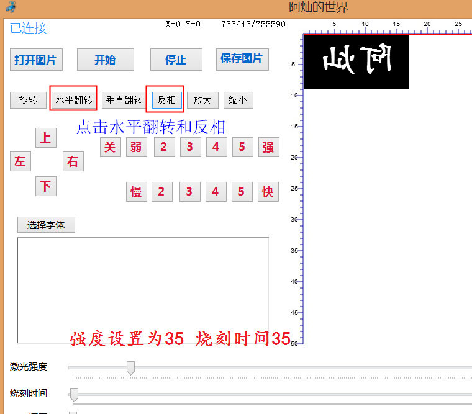The image size is (472, 414).
Task: Invert the image colors with 反相
Action: click(166, 100)
